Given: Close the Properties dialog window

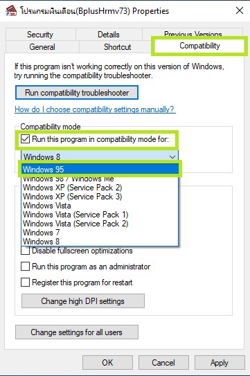Looking at the screenshot, I should click(239, 10).
